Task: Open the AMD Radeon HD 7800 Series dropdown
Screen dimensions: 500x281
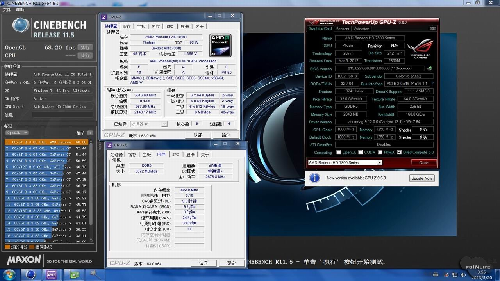Action: [x=345, y=162]
